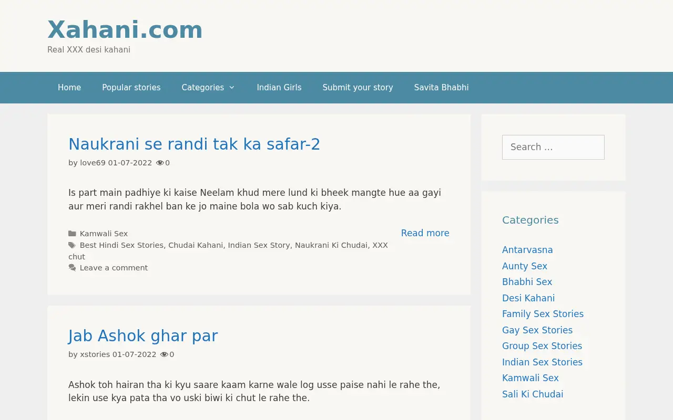The width and height of the screenshot is (673, 420).
Task: Click the 01-07-2022 date next to xstories
Action: 134,354
